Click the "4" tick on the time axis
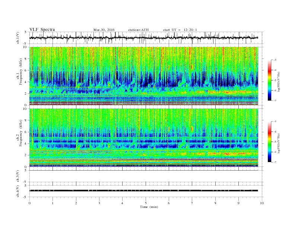This screenshot has height=228, width=295. (x=122, y=203)
